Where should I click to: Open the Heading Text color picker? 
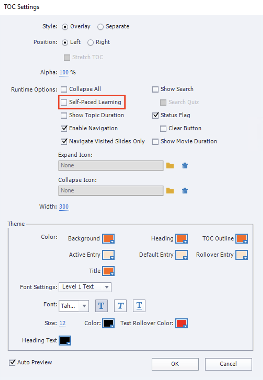pyautogui.click(x=65, y=340)
